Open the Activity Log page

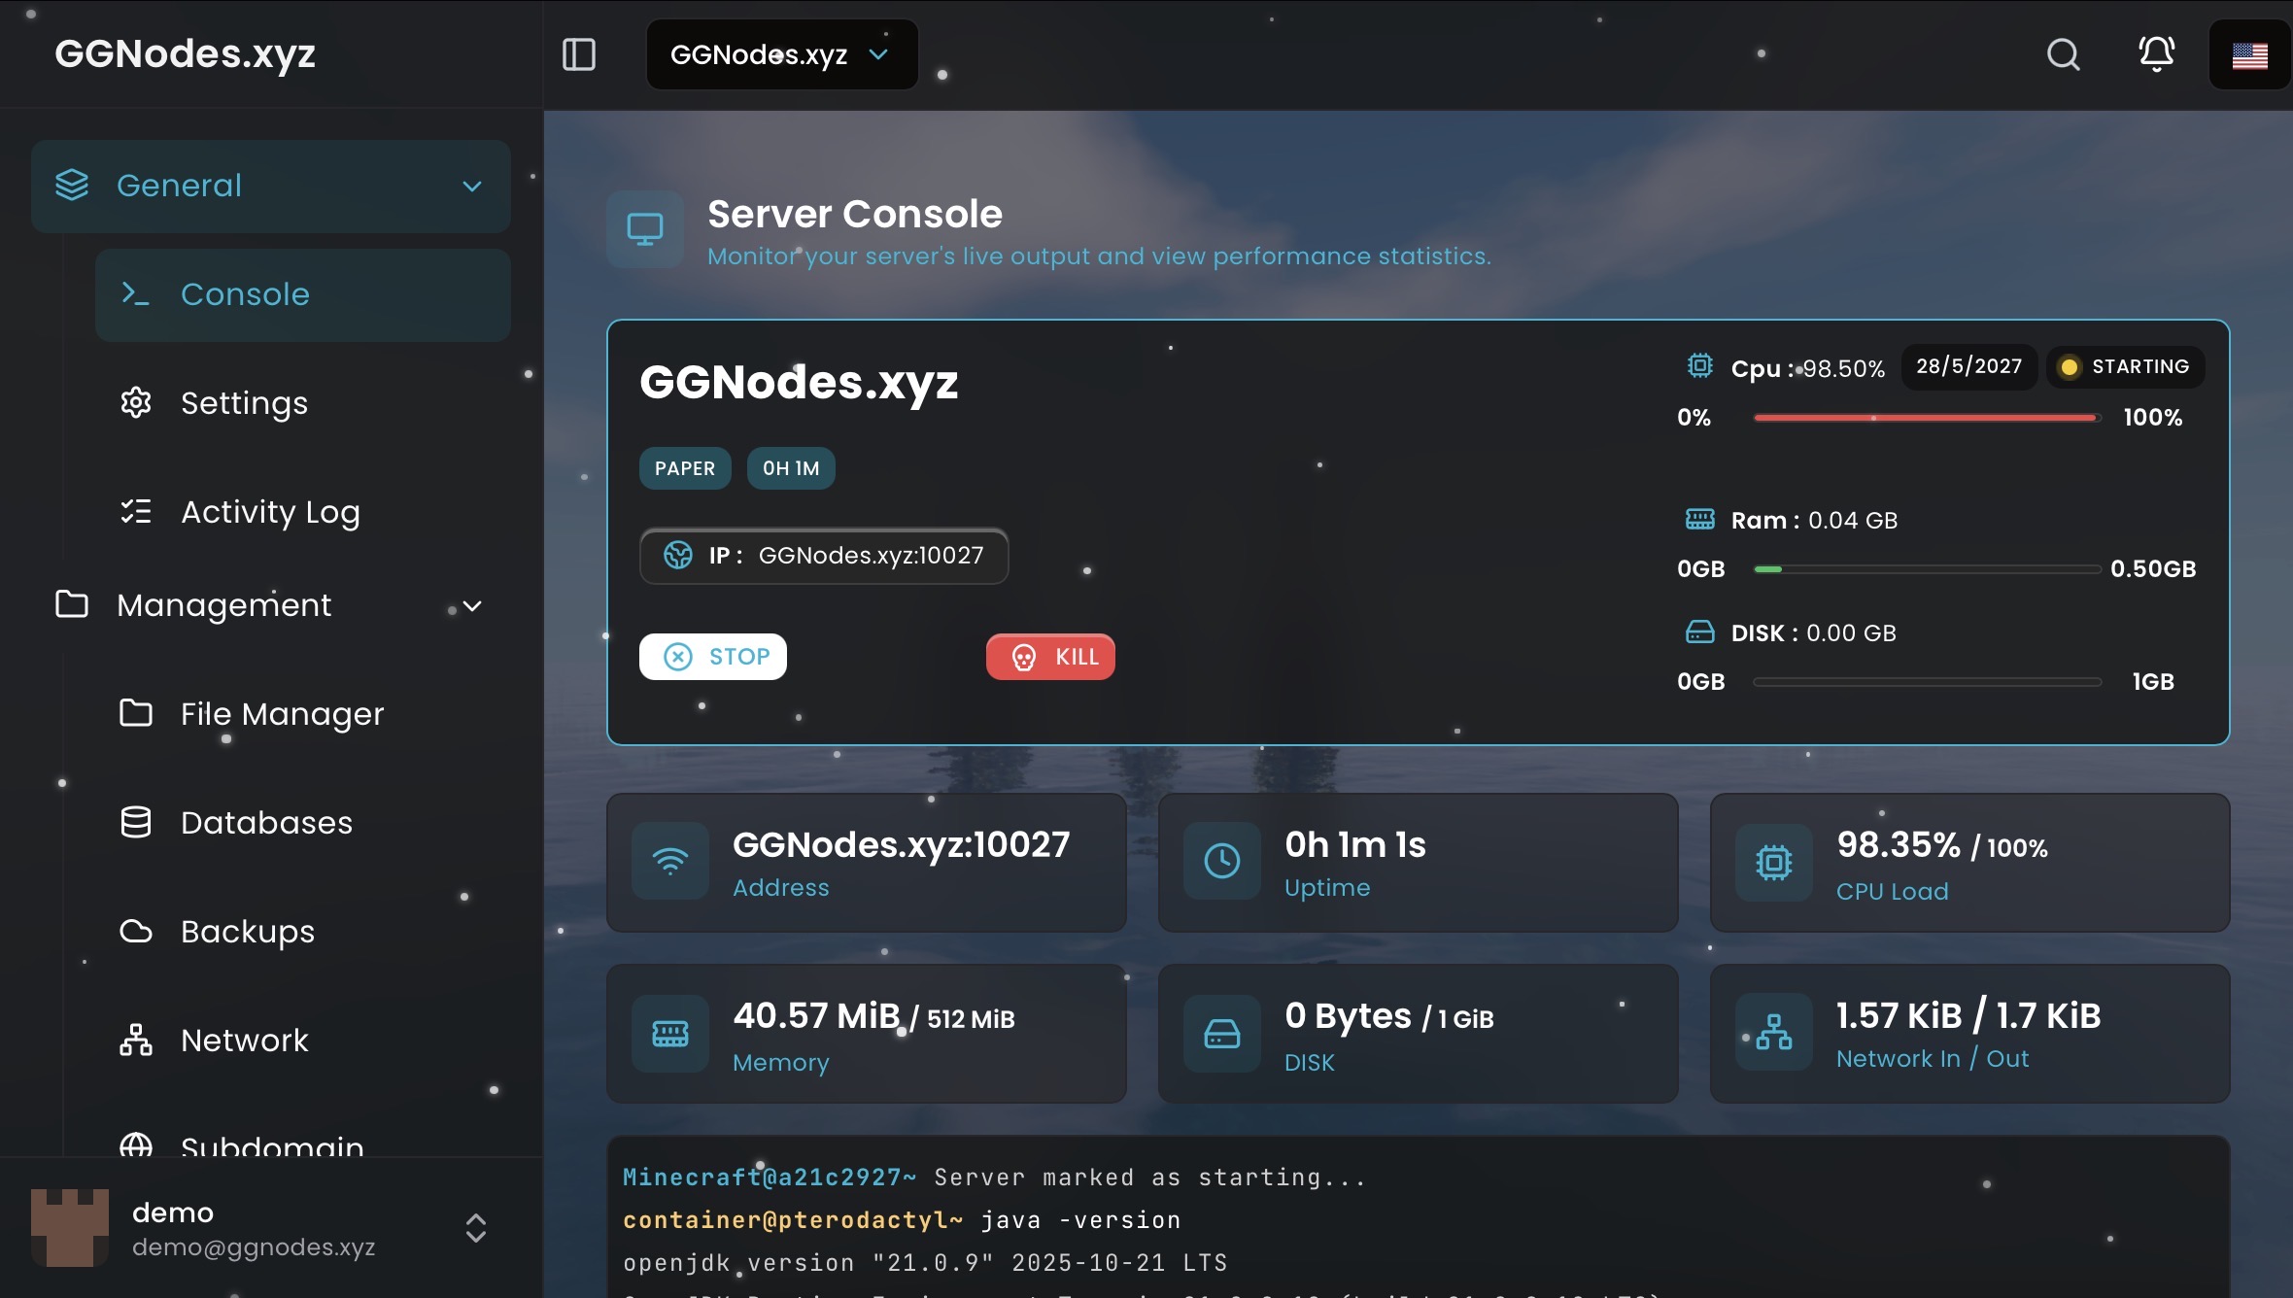coord(270,512)
